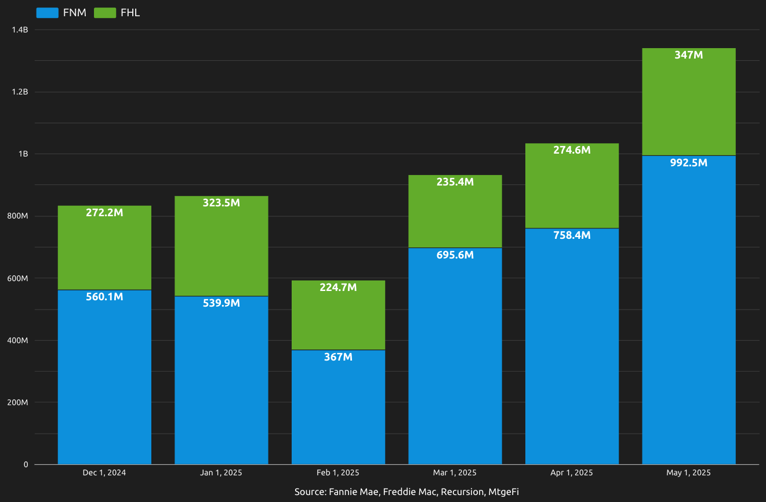Image resolution: width=766 pixels, height=502 pixels.
Task: Click the blue FNM legend swatch
Action: pos(47,12)
